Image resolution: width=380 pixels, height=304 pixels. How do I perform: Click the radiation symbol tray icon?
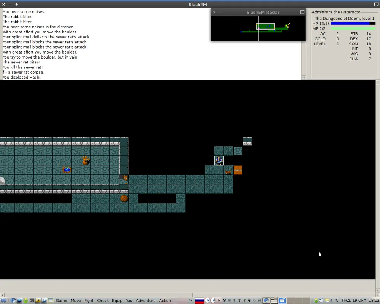pyautogui.click(x=224, y=301)
